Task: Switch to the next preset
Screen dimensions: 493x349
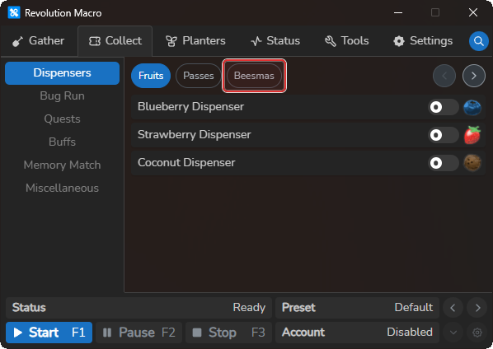Action: (x=477, y=308)
